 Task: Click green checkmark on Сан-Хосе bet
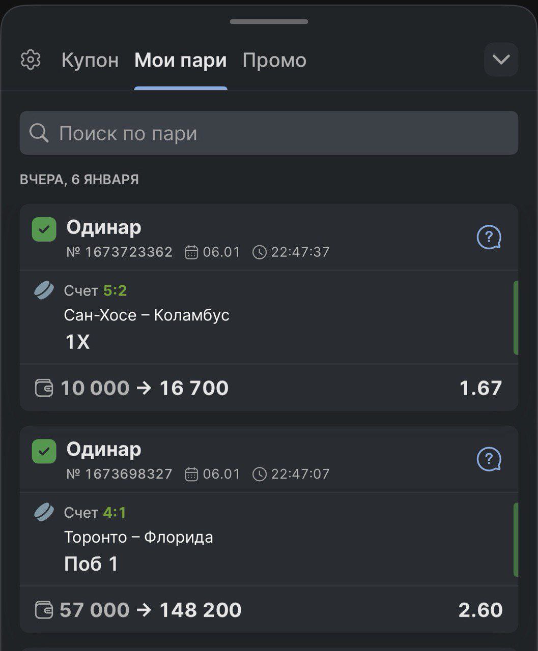(x=44, y=229)
